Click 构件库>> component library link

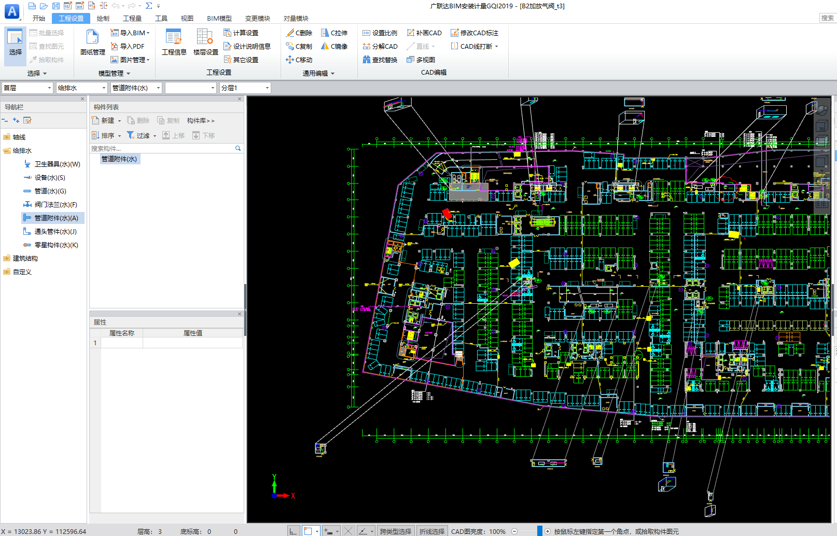coord(201,120)
